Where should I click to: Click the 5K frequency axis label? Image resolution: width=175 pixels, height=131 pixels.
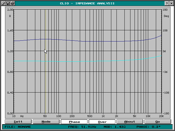coord(135,116)
